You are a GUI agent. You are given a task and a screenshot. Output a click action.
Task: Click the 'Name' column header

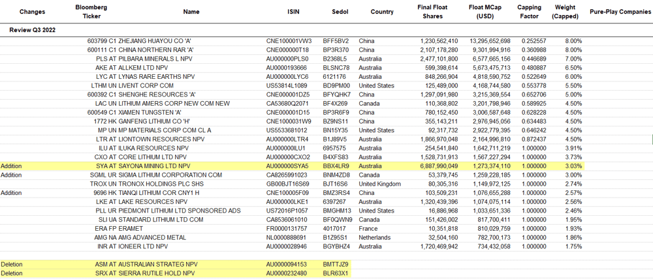tap(191, 12)
